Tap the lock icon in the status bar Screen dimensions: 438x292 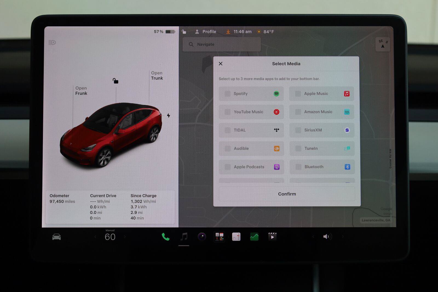point(184,32)
